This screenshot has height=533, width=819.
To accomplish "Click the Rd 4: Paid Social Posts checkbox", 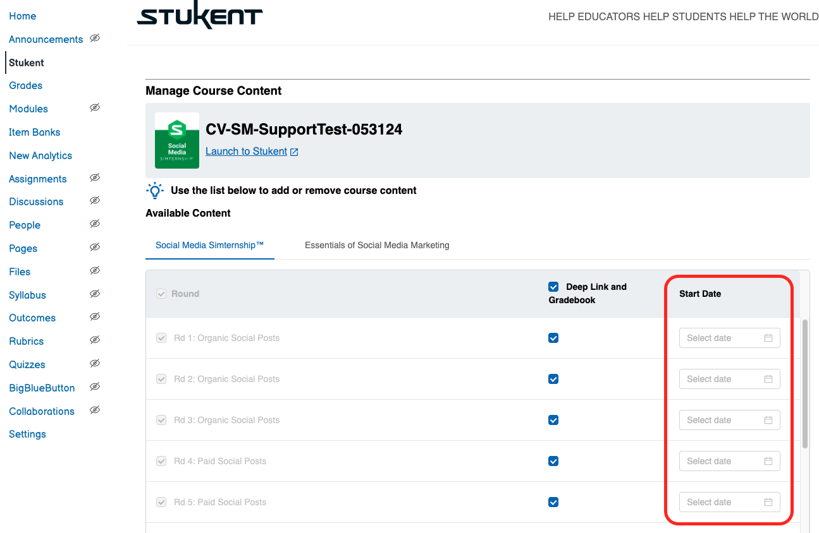I will pos(161,461).
